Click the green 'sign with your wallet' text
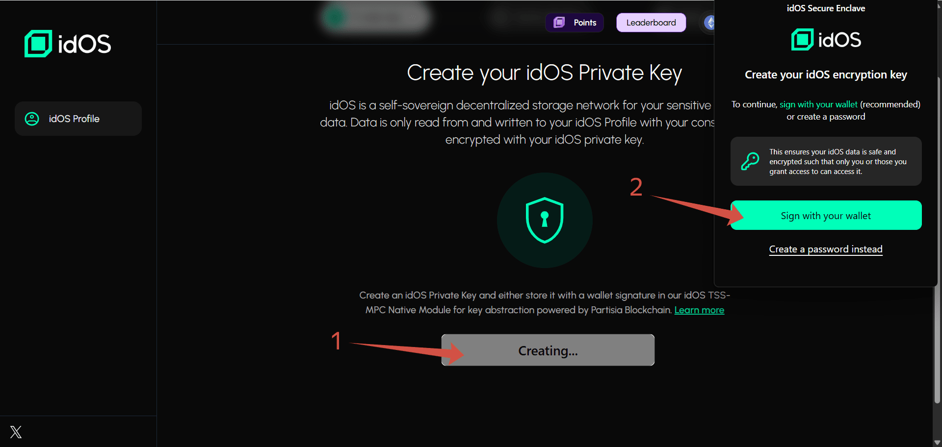 [x=818, y=104]
